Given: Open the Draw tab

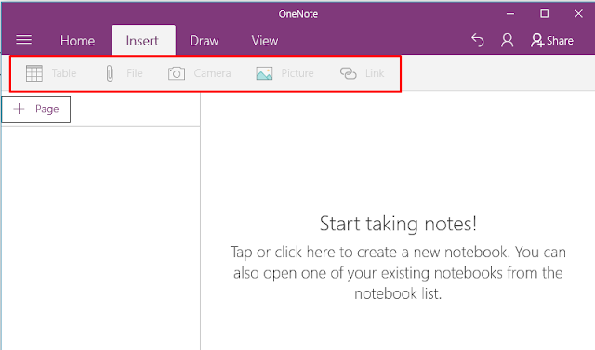Looking at the screenshot, I should click(x=205, y=41).
